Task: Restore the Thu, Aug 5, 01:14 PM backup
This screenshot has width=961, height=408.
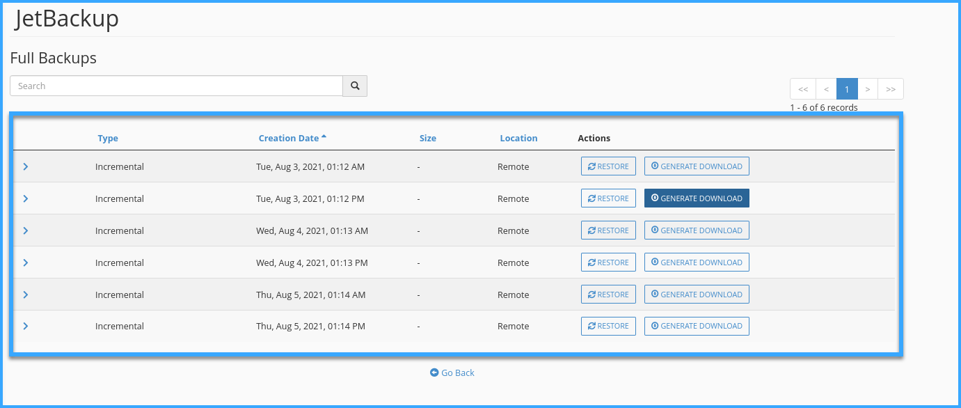Action: 608,327
